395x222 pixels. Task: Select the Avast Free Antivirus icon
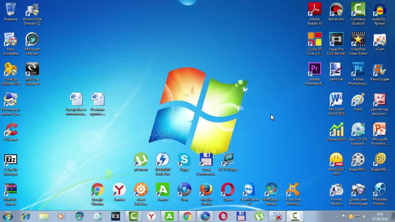click(293, 190)
